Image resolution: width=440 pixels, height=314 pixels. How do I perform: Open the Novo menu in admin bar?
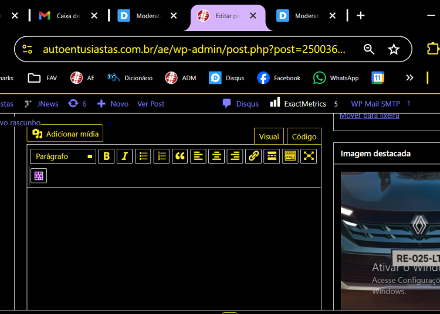[113, 104]
